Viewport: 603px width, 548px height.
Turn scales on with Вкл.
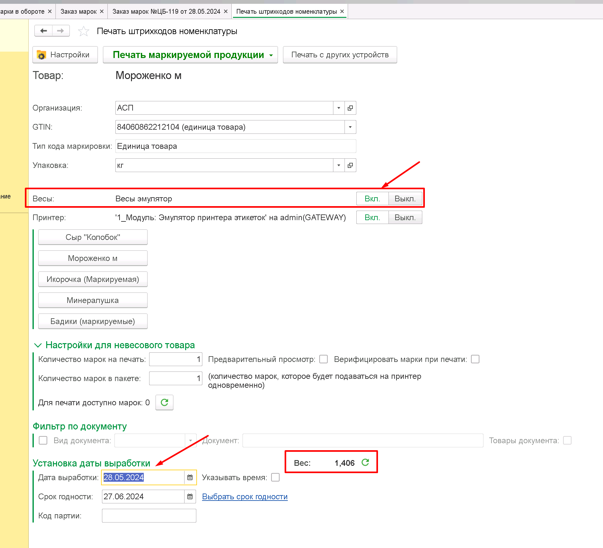372,198
